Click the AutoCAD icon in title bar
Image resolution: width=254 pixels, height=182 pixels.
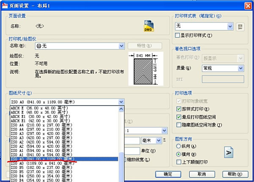tap(5, 6)
